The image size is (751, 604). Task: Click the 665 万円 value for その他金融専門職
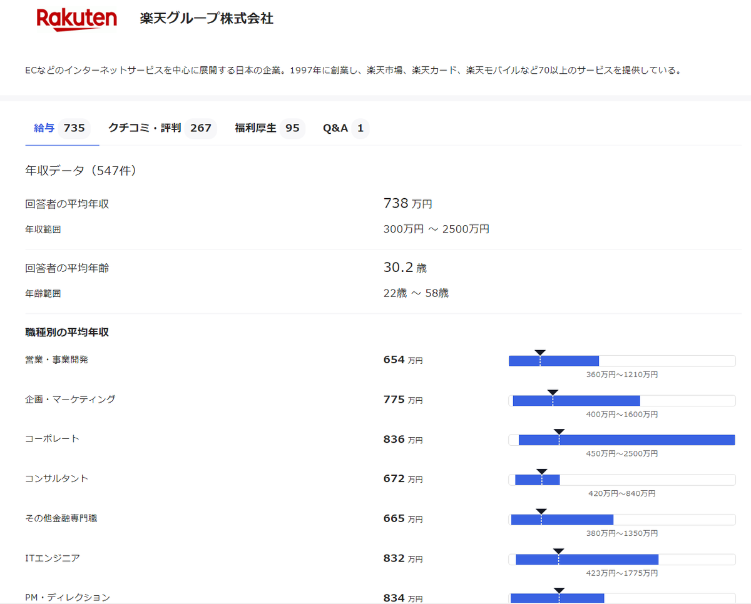(x=403, y=518)
